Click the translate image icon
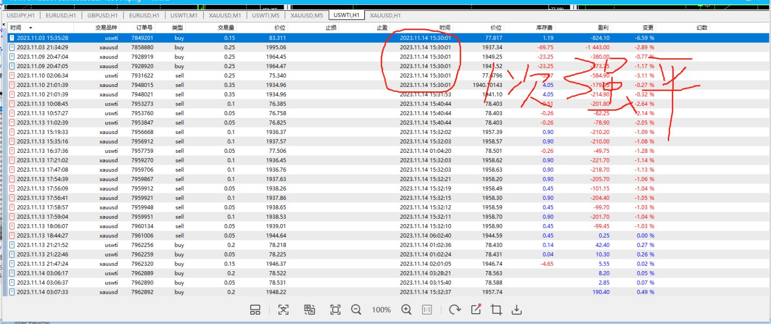 [310, 309]
